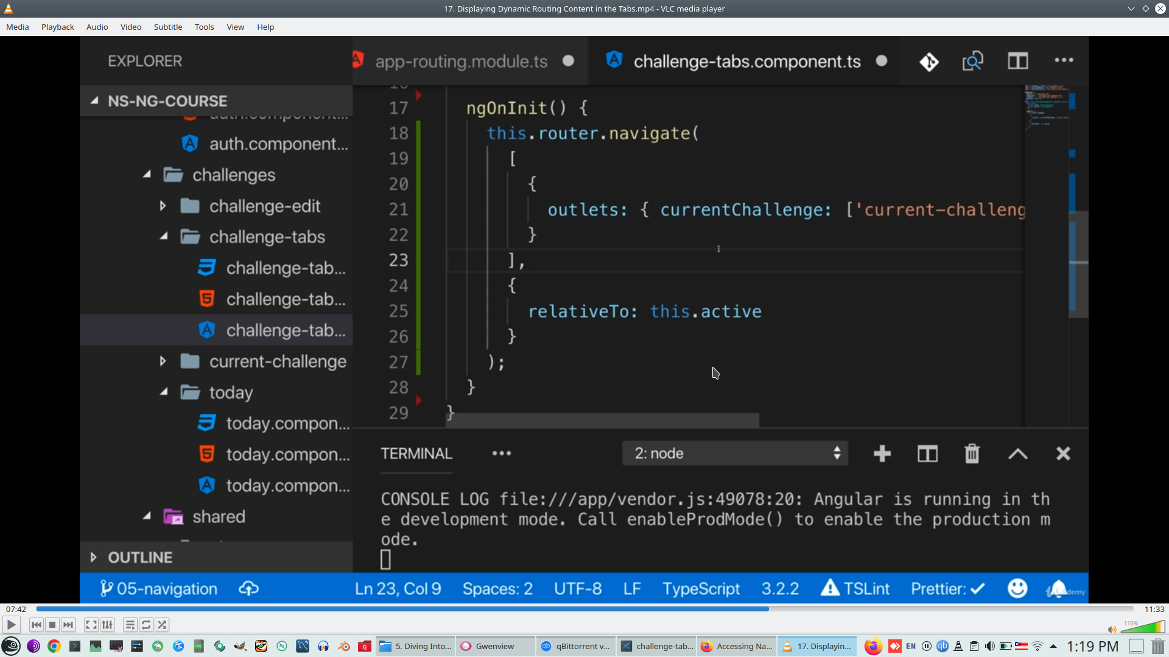Click the total duration 11:33 label

click(1154, 609)
